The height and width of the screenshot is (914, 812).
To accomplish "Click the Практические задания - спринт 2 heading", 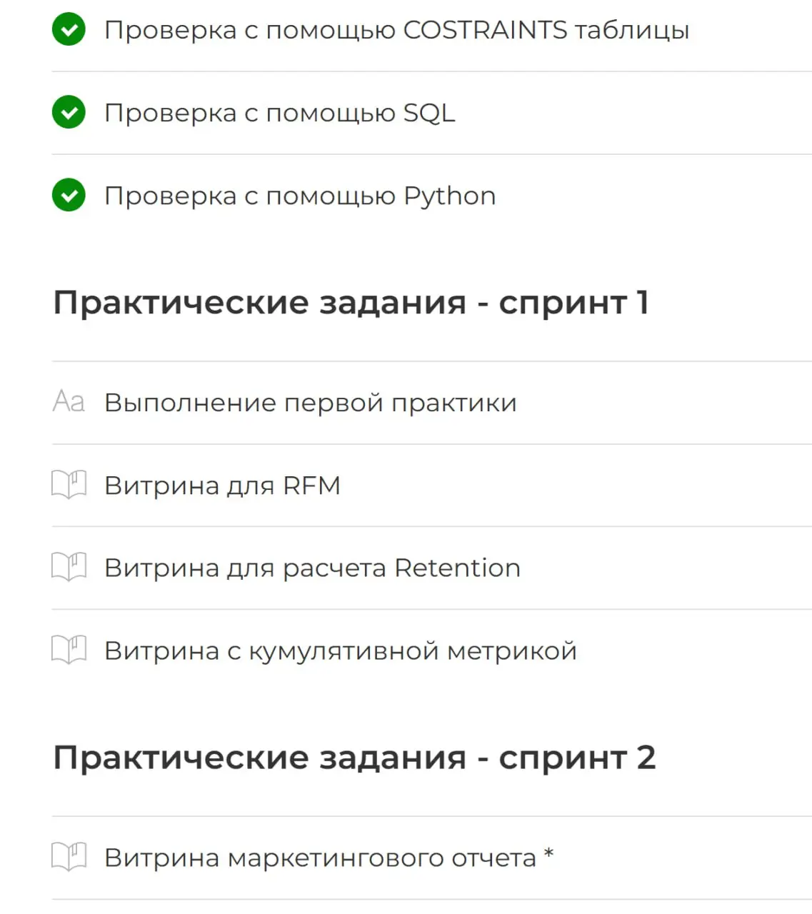I will coord(354,757).
